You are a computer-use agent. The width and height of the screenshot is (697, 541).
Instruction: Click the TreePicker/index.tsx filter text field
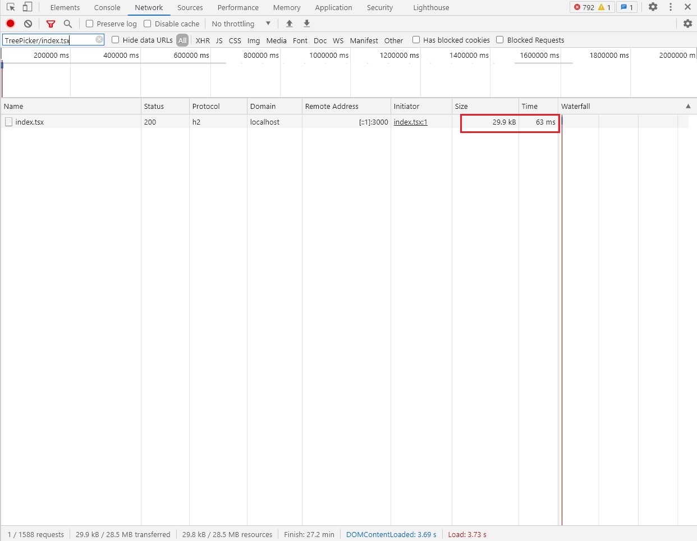click(48, 40)
